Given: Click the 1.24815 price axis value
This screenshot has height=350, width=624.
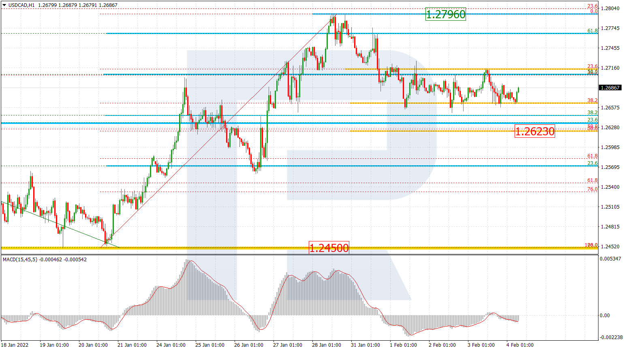Looking at the screenshot, I should coord(610,226).
